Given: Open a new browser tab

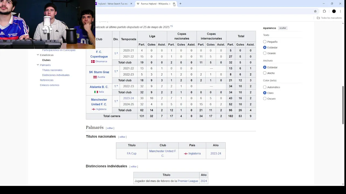Looking at the screenshot, I should (180, 4).
